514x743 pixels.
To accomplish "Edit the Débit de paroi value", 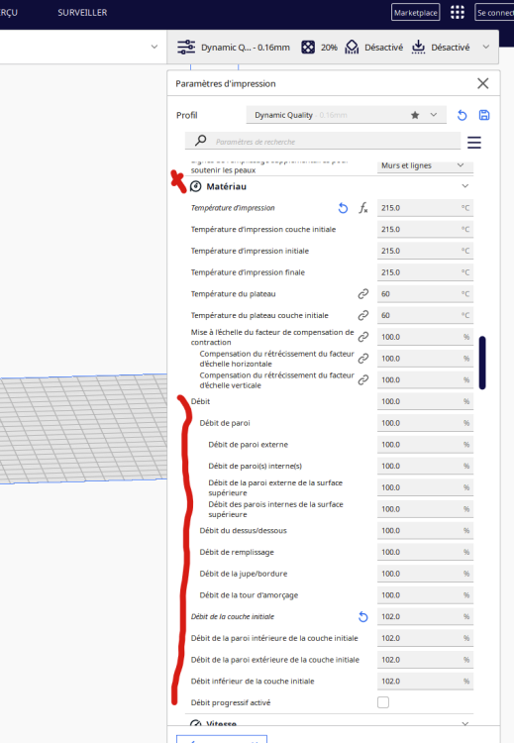I will point(425,423).
